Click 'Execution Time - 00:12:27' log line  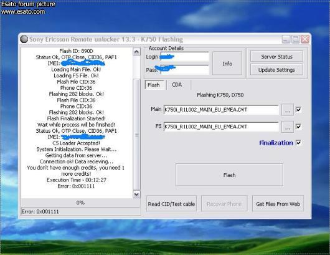(76, 180)
